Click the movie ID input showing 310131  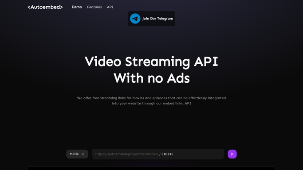click(x=158, y=154)
